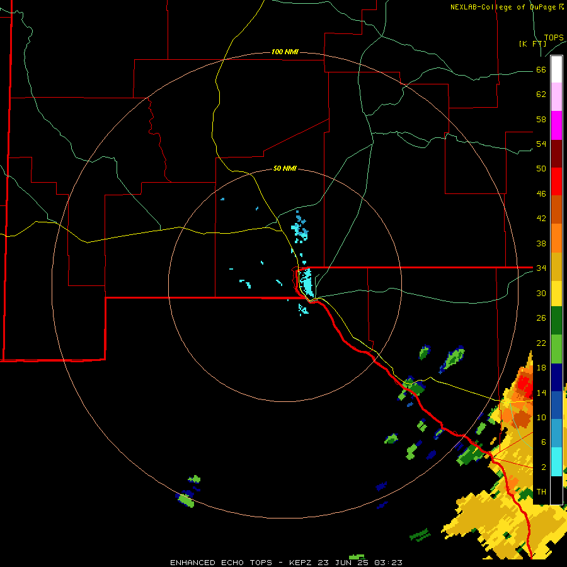Click the medium blue swatch between 10 and 14
This screenshot has height=567, width=567.
click(x=556, y=405)
